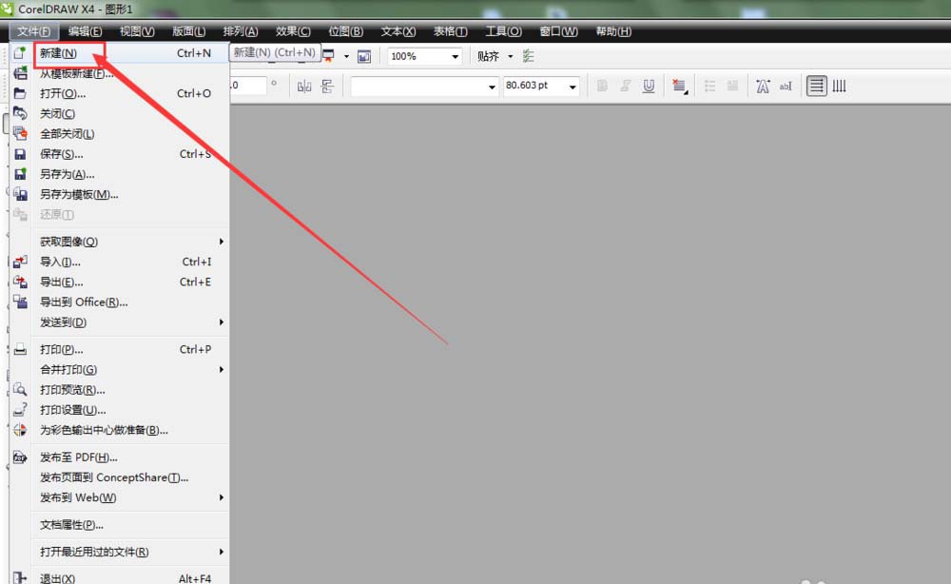The image size is (951, 584).
Task: Open the 效果(C) menu
Action: 293,31
